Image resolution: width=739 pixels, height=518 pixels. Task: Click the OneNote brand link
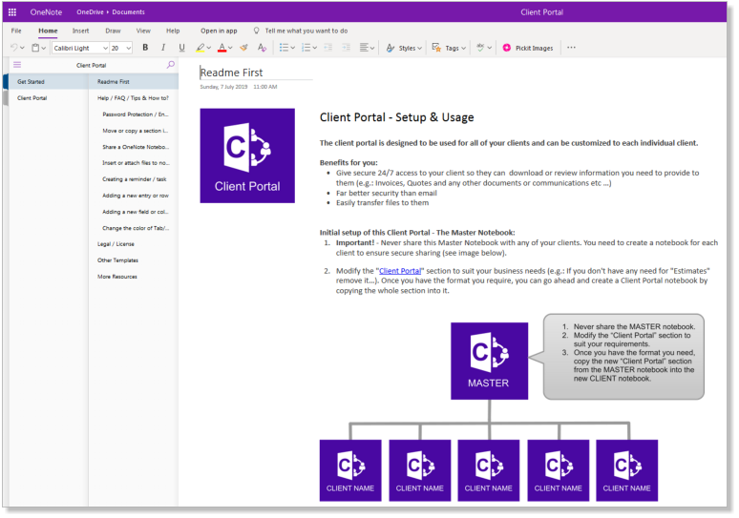[46, 12]
